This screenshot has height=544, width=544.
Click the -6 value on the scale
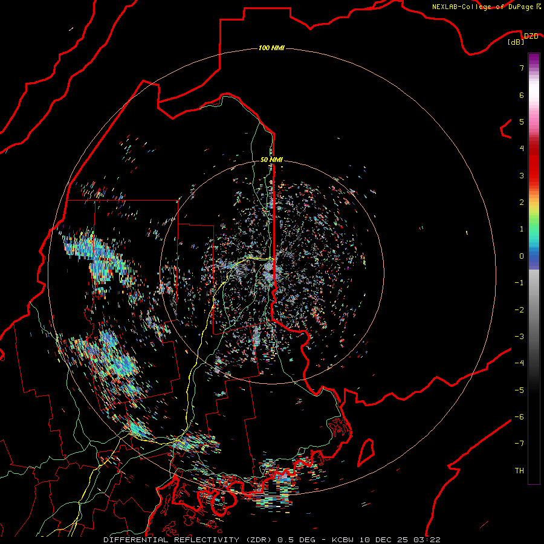click(x=519, y=417)
